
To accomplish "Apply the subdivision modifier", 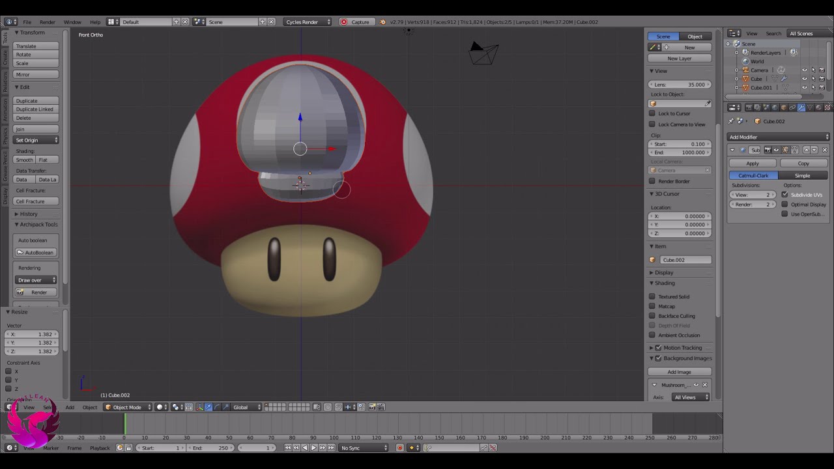I will pyautogui.click(x=753, y=163).
